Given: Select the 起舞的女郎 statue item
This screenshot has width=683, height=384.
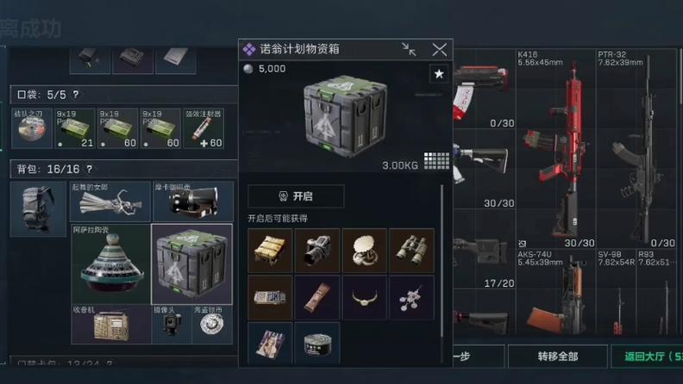Looking at the screenshot, I should 110,201.
